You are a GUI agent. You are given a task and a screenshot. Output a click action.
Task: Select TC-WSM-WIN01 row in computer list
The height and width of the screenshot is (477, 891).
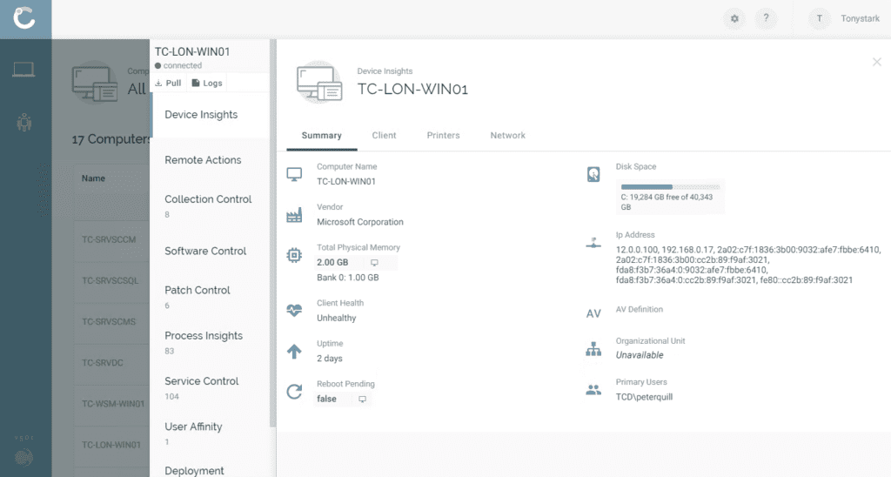(x=112, y=404)
